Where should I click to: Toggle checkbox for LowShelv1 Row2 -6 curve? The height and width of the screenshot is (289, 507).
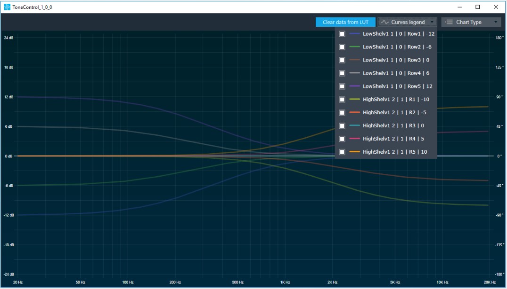point(342,47)
